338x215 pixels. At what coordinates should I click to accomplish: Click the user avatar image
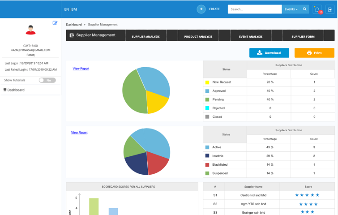pos(30,30)
